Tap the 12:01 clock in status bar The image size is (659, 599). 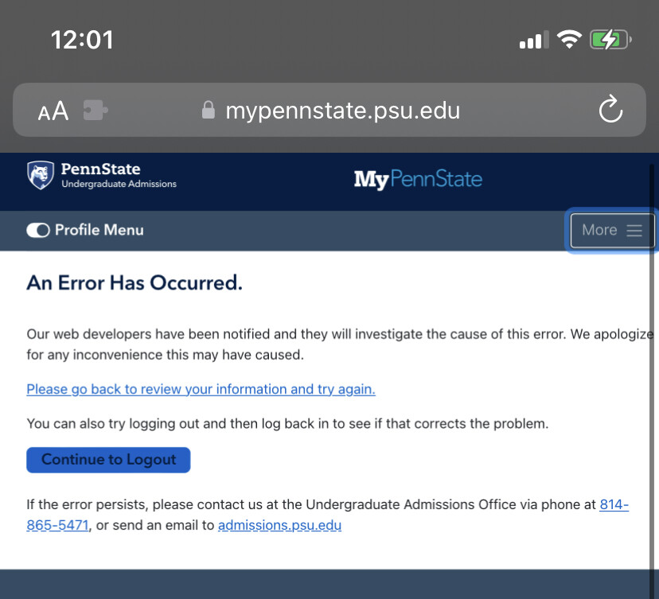click(83, 40)
